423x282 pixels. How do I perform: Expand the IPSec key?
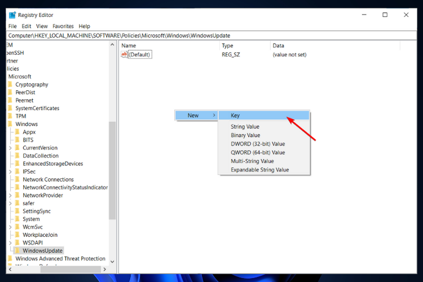coord(10,171)
